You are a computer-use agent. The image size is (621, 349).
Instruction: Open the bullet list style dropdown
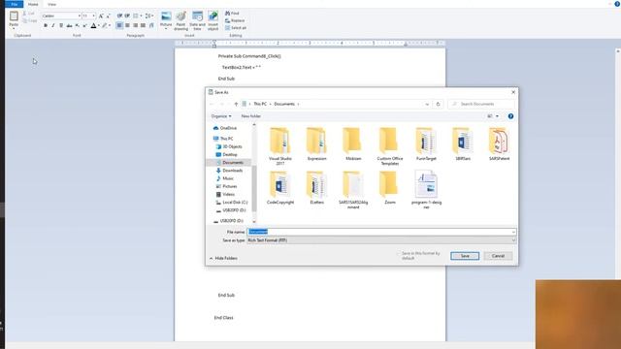[x=141, y=16]
